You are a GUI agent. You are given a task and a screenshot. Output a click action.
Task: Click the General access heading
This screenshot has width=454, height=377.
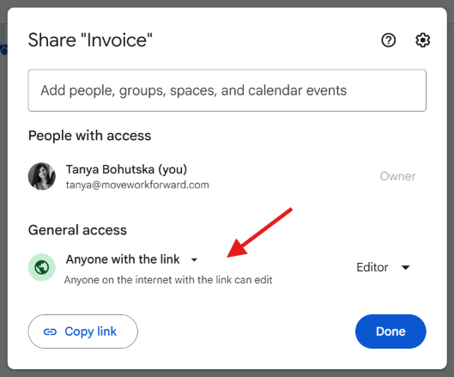(77, 230)
